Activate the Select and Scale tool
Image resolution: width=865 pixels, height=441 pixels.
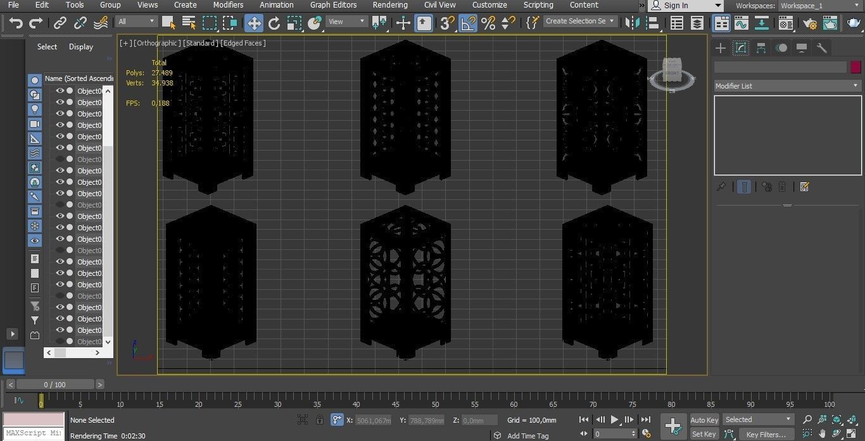[294, 23]
